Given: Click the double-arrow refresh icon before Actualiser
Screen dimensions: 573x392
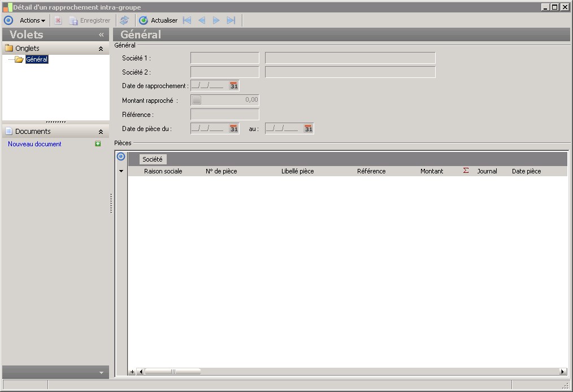Looking at the screenshot, I should tap(125, 20).
